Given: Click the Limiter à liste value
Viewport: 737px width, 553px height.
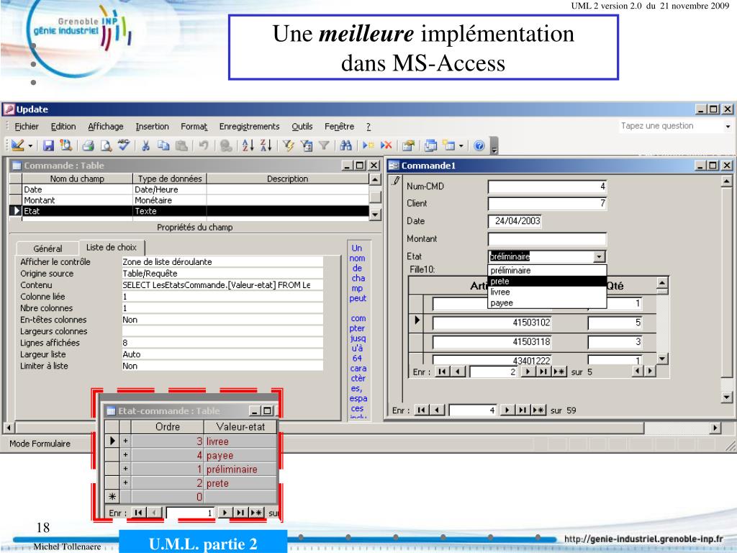Looking at the screenshot, I should 222,366.
